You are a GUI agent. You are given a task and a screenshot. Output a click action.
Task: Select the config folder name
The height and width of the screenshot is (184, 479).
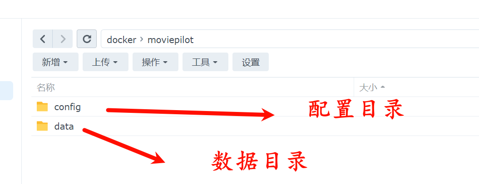68,107
